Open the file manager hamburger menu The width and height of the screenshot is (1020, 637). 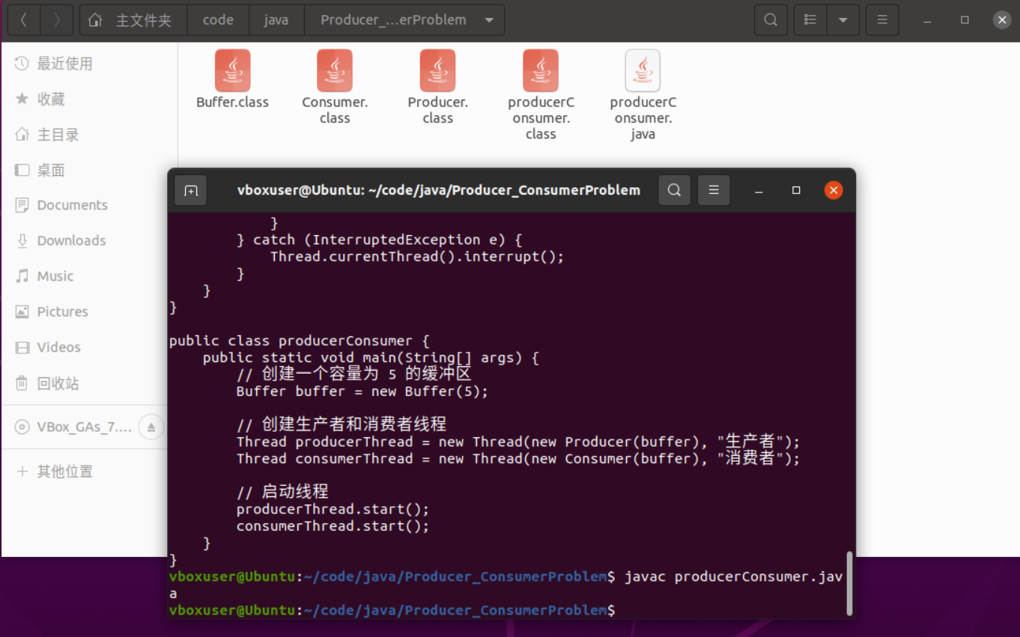tap(882, 19)
